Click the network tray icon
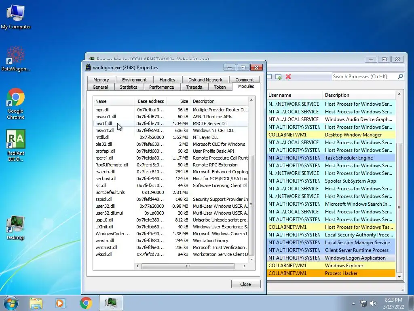Viewport: 414px width, 311px height. click(363, 303)
